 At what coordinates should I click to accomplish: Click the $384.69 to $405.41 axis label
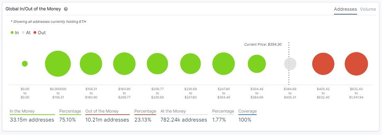pyautogui.click(x=290, y=93)
